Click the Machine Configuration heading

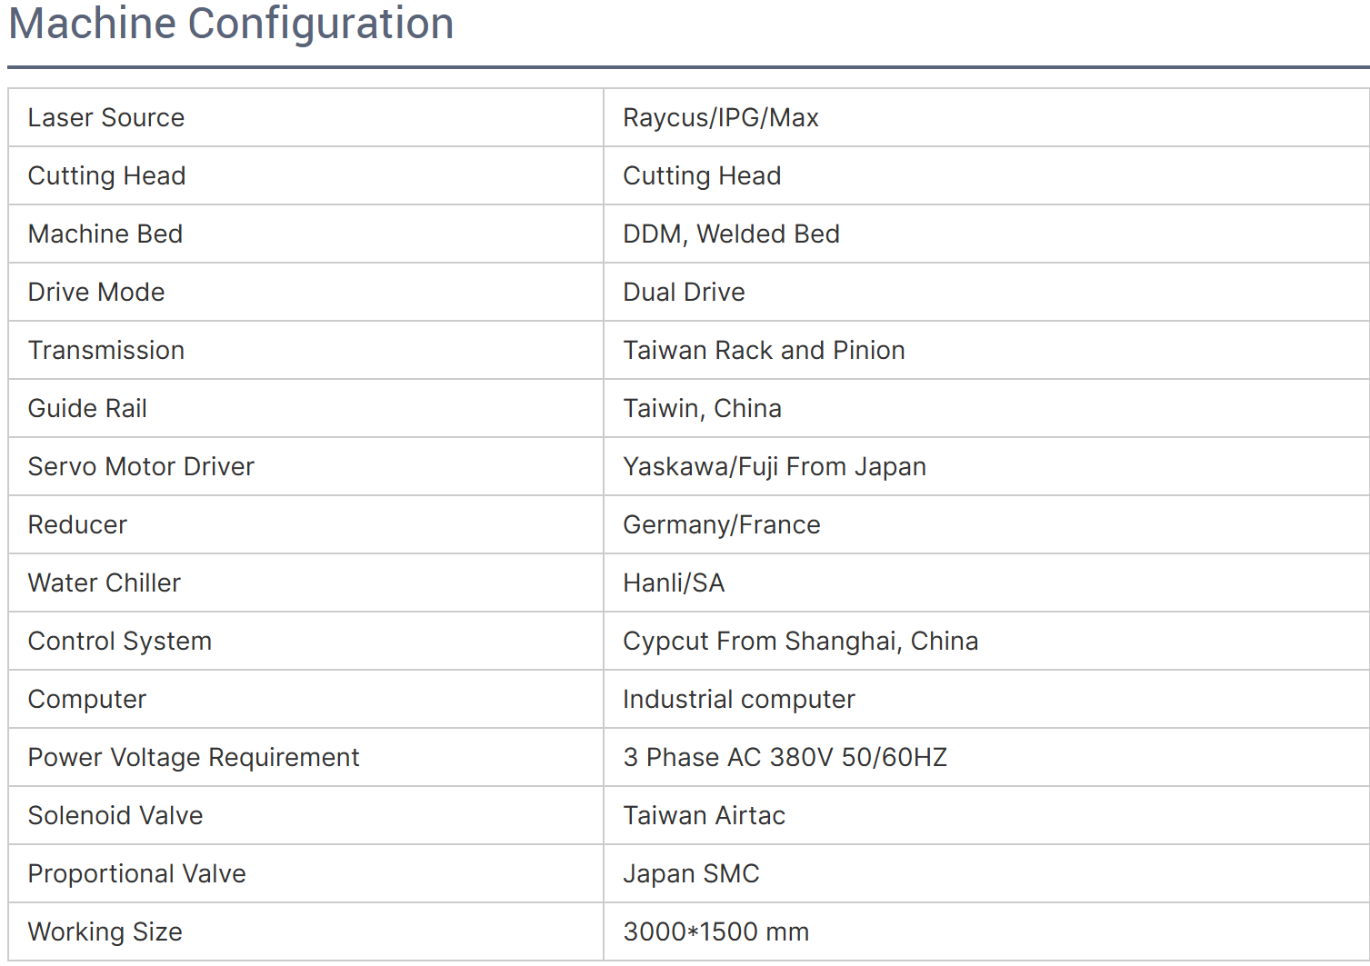(231, 24)
